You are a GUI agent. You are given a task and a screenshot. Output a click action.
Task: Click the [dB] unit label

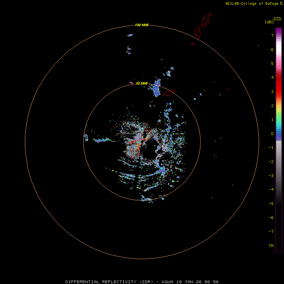point(269,22)
